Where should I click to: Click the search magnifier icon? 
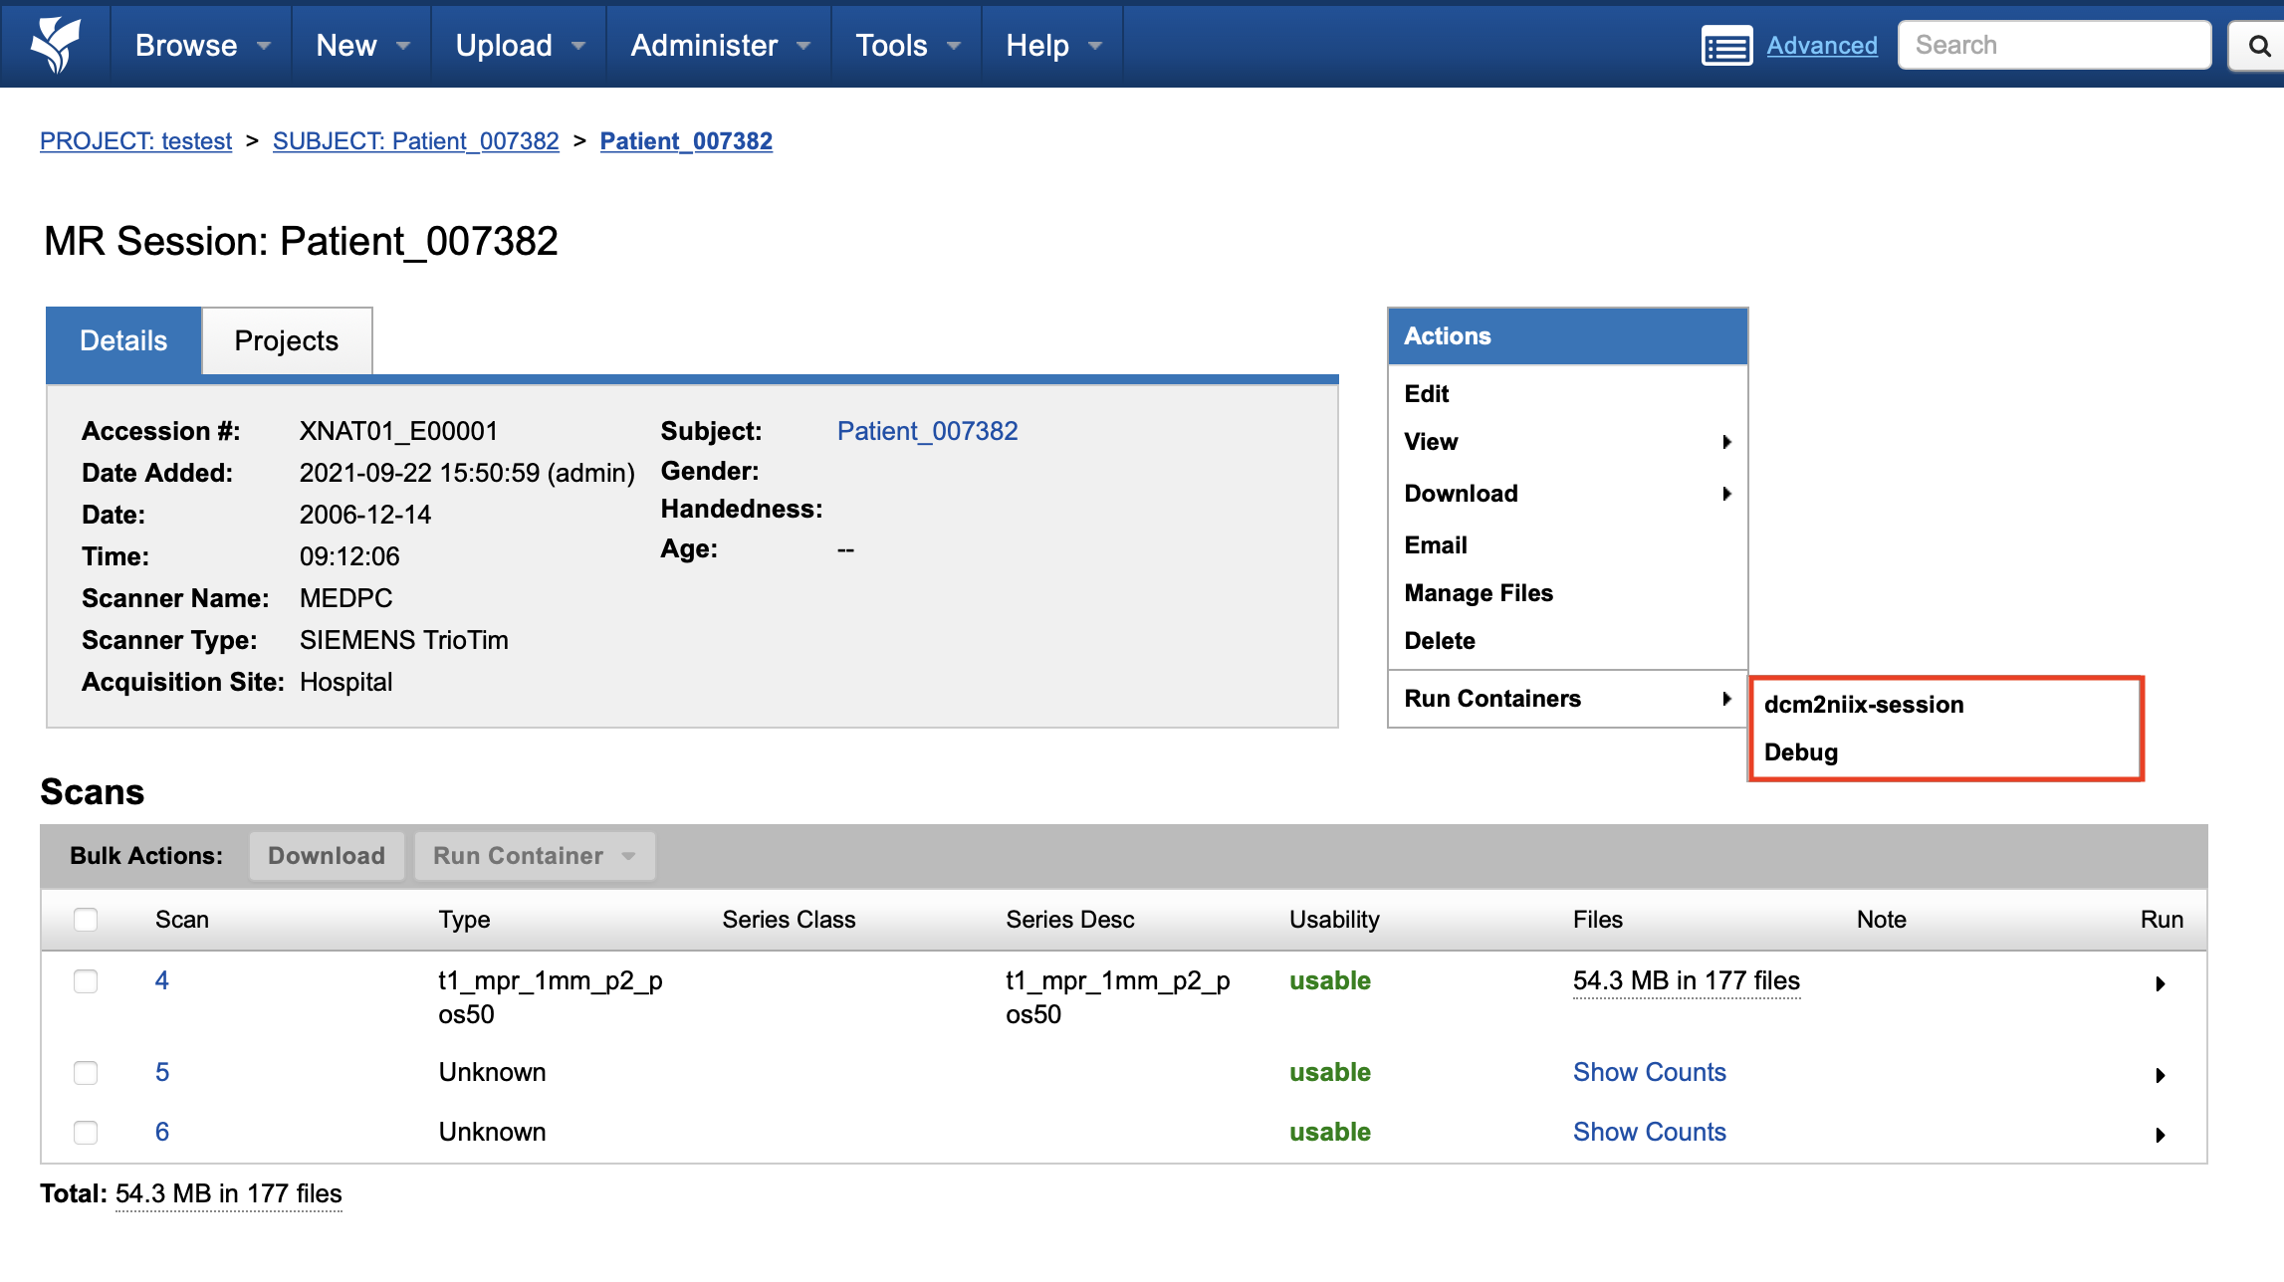2259,46
